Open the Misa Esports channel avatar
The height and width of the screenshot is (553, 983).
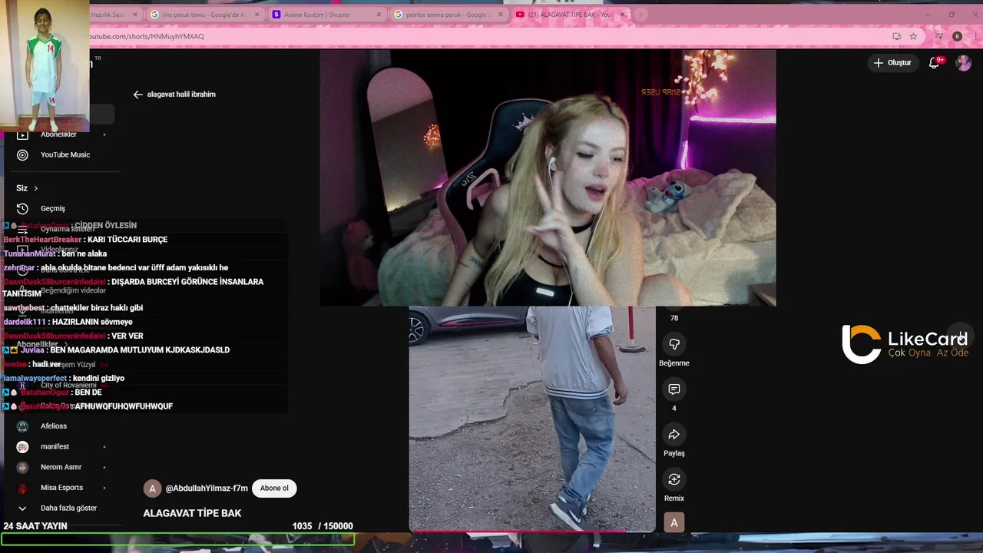point(22,488)
